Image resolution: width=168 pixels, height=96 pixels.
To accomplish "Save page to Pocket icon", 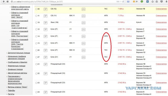I will coord(162,2).
